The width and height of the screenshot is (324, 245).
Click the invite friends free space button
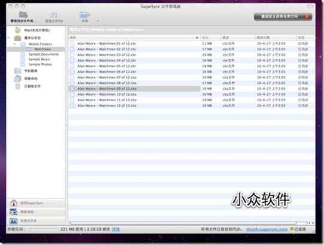[283, 17]
